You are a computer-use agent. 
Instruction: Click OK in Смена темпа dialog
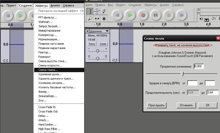[208, 105]
